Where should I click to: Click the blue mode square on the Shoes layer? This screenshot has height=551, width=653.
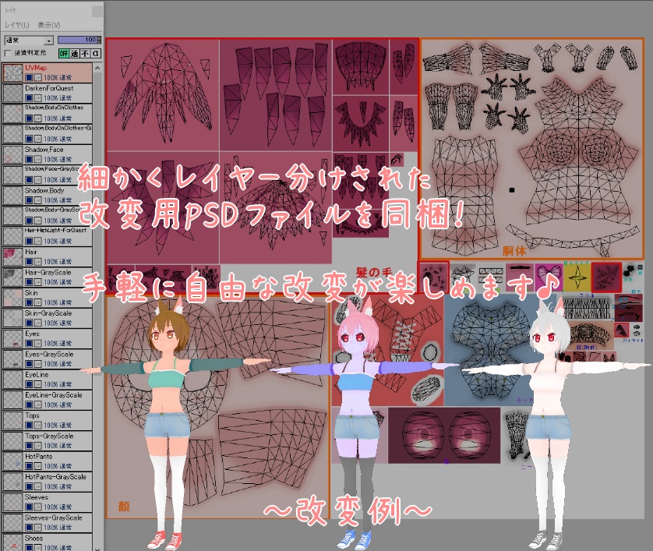click(x=28, y=548)
